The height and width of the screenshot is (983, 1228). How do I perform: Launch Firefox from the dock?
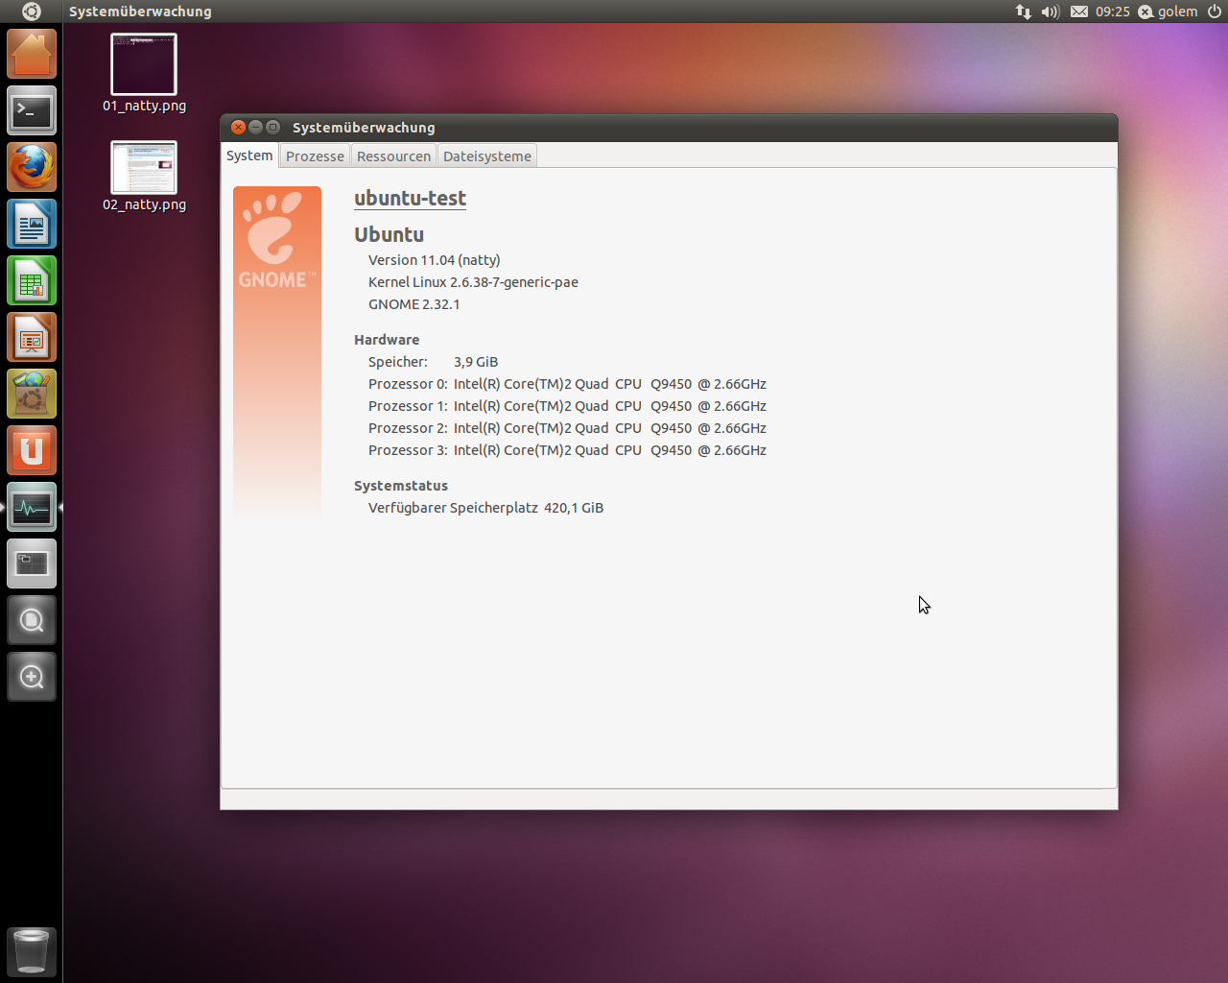coord(31,166)
